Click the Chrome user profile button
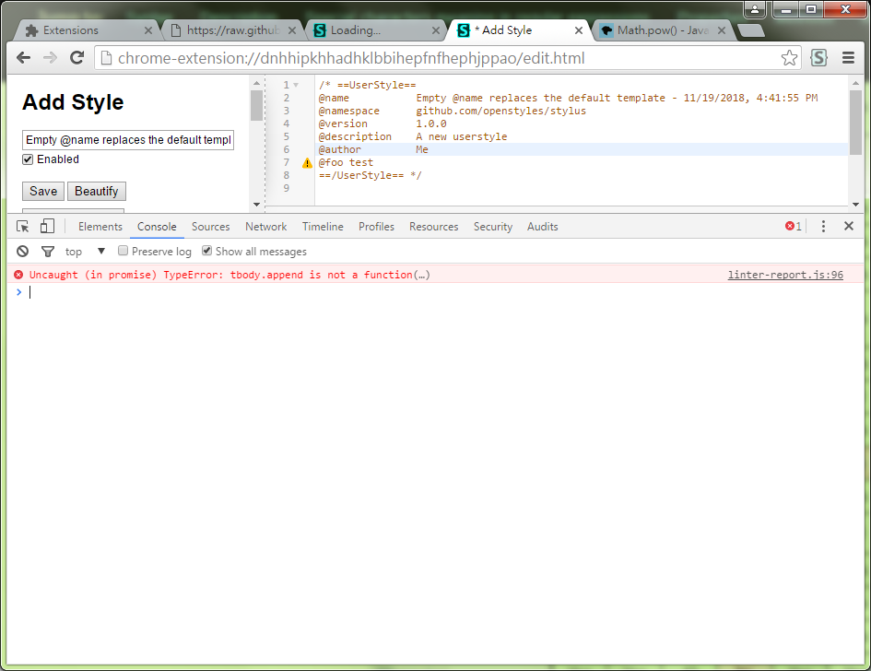Image resolution: width=871 pixels, height=671 pixels. tap(755, 9)
